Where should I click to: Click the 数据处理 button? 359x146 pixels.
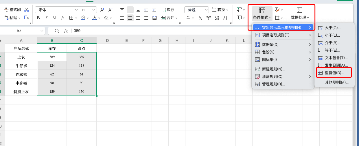(300, 14)
